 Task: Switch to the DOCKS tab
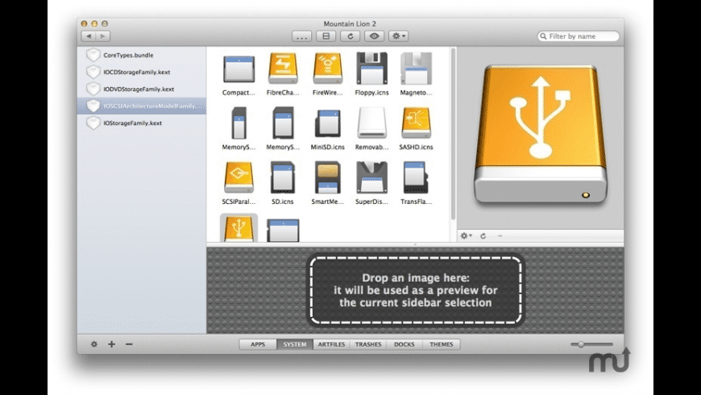tap(404, 344)
